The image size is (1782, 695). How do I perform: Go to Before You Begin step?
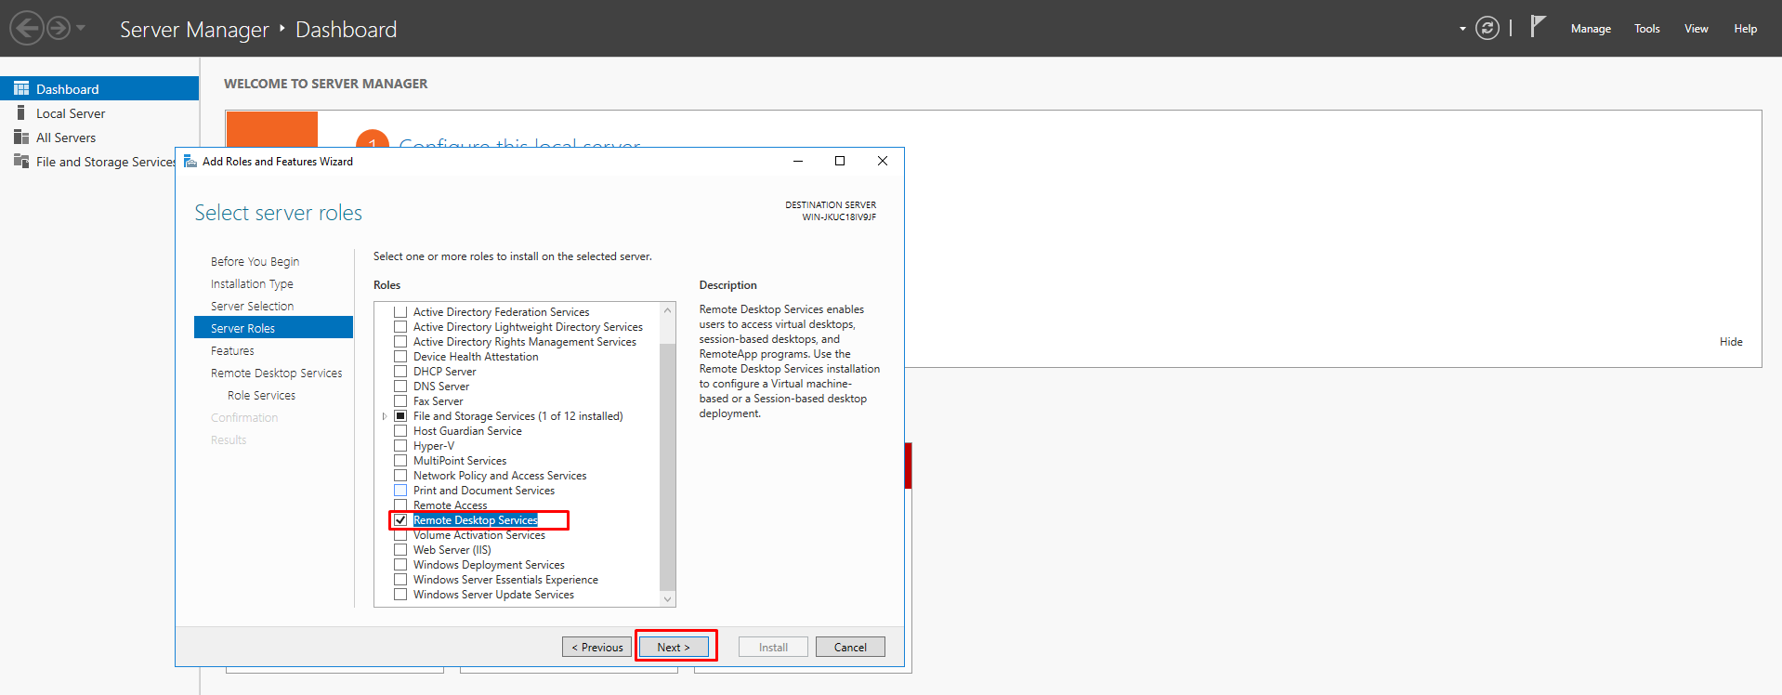(255, 262)
